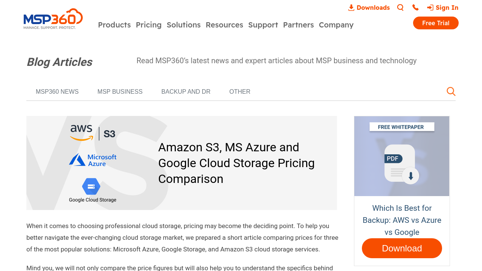The height and width of the screenshot is (271, 482).
Task: Open the Solutions menu
Action: click(x=184, y=25)
